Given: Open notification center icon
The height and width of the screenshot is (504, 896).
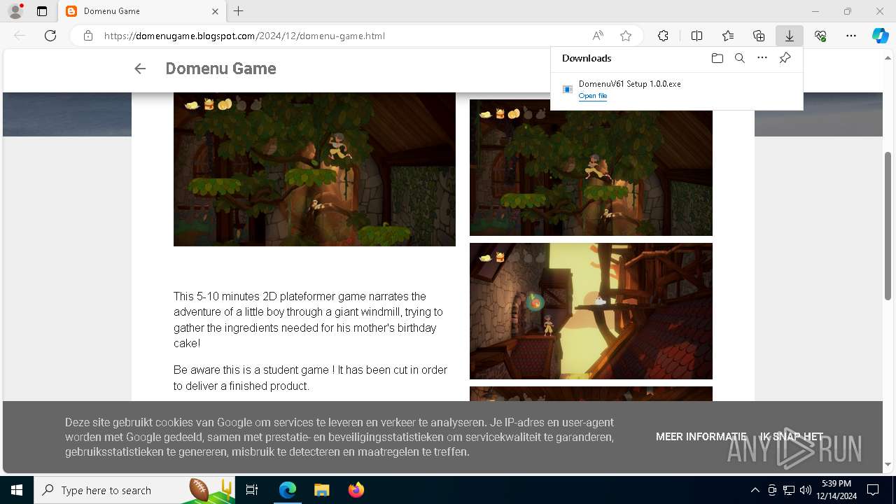Looking at the screenshot, I should click(x=873, y=490).
